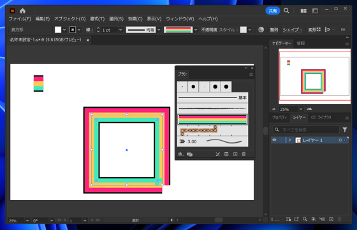Click the transform reference point grid icon
This screenshot has width=357, height=230.
point(319,29)
